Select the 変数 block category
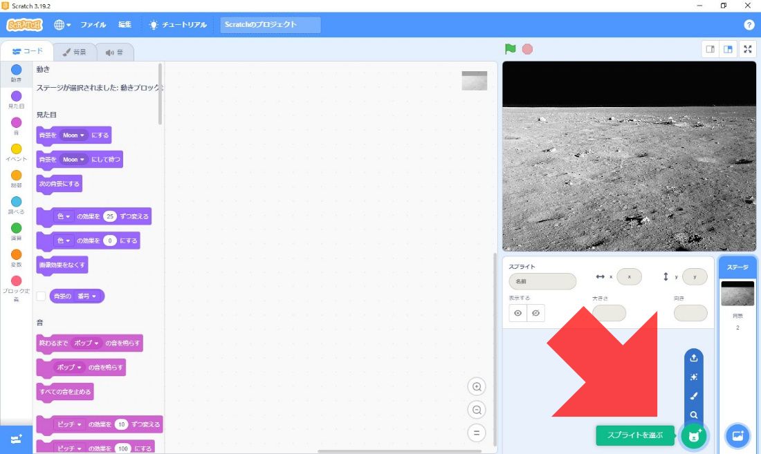761x454 pixels. [16, 258]
